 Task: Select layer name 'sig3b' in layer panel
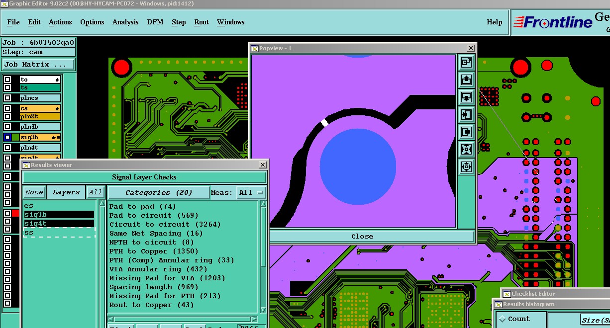(x=40, y=137)
